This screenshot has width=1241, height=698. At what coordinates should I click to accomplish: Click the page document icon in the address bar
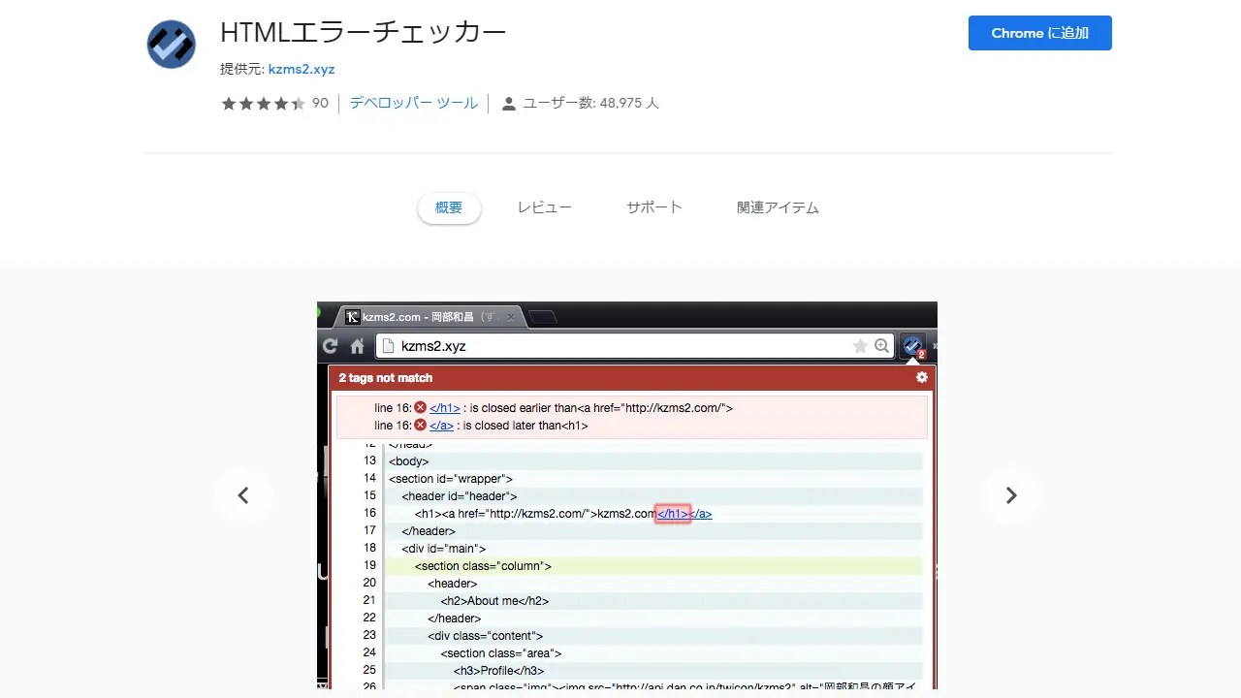click(386, 345)
